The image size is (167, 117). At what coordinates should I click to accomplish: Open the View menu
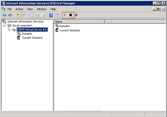pyautogui.click(x=30, y=9)
